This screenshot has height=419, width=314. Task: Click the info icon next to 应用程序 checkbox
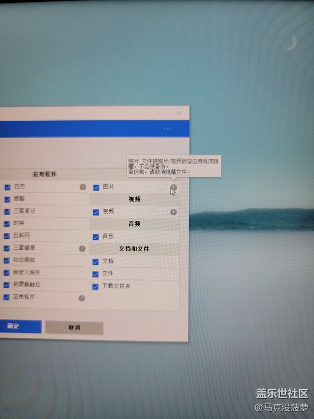[x=82, y=298]
